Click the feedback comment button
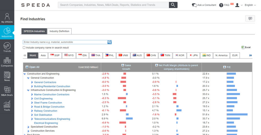The height and width of the screenshot is (135, 261). [250, 18]
